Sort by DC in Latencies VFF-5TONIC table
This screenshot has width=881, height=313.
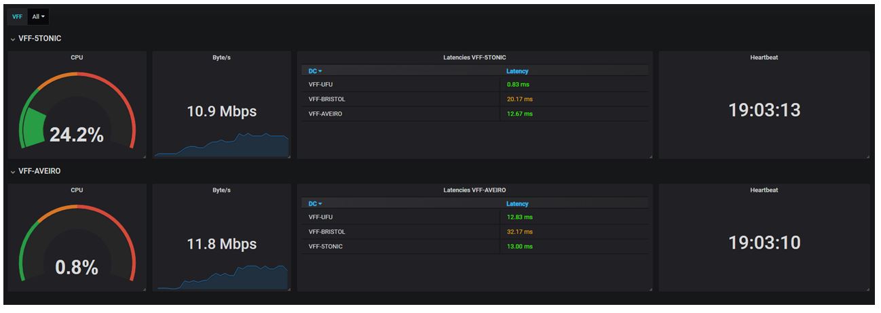pos(315,71)
